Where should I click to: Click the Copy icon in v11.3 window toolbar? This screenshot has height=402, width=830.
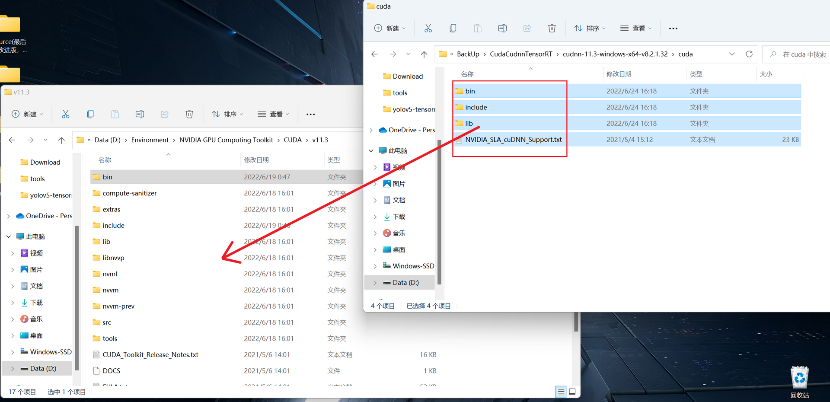pyautogui.click(x=90, y=114)
